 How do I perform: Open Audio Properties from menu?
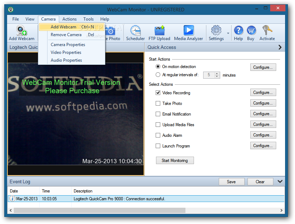[x=72, y=60]
